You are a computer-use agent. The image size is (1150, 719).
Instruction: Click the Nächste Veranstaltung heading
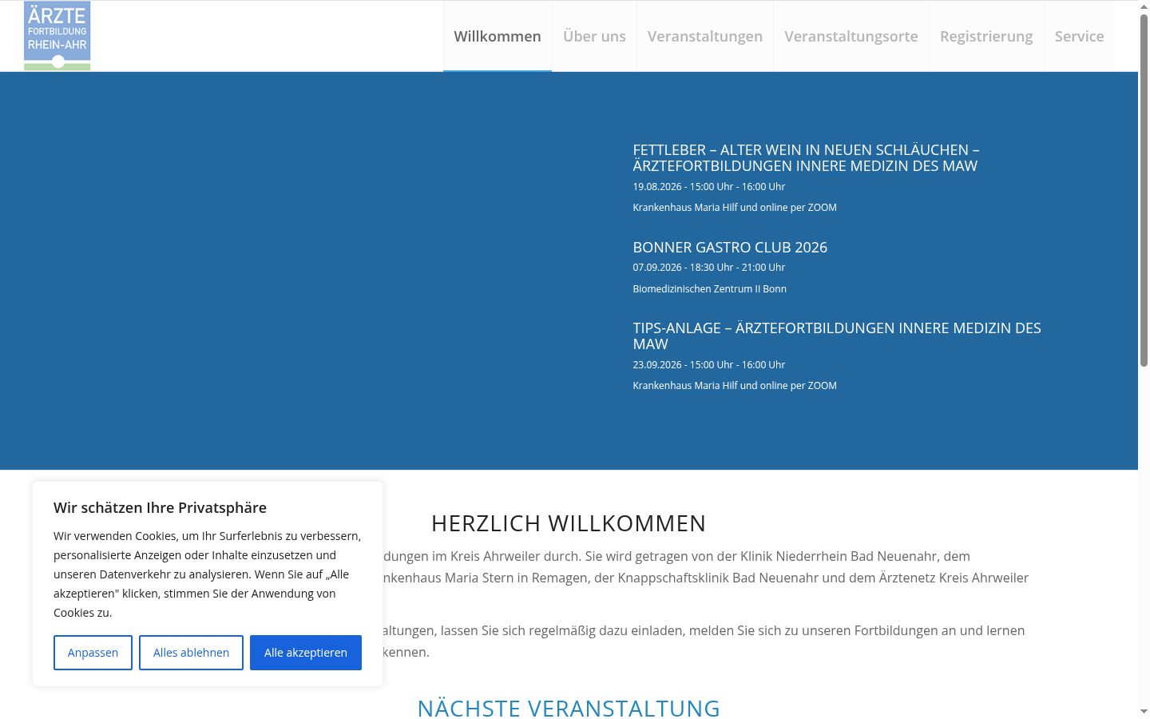[x=569, y=709]
